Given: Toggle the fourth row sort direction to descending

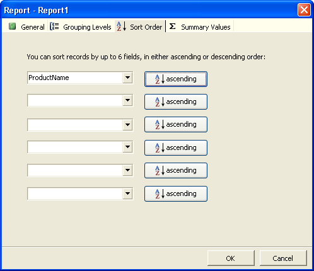Looking at the screenshot, I should (176, 147).
